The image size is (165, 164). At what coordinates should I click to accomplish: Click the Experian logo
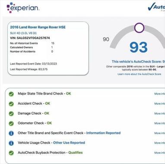[x=23, y=8]
